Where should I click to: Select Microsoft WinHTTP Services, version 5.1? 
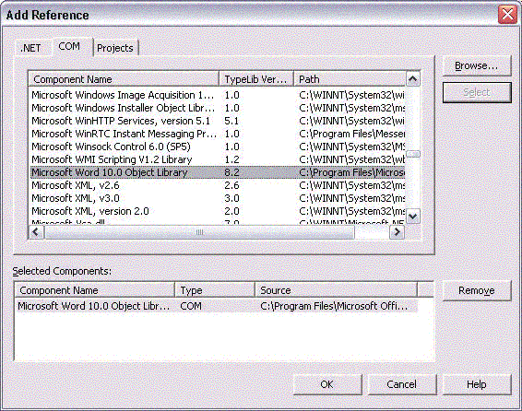pos(218,121)
